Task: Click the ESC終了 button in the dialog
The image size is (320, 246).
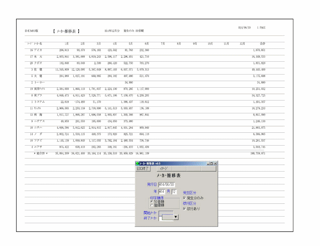Action: [143, 169]
